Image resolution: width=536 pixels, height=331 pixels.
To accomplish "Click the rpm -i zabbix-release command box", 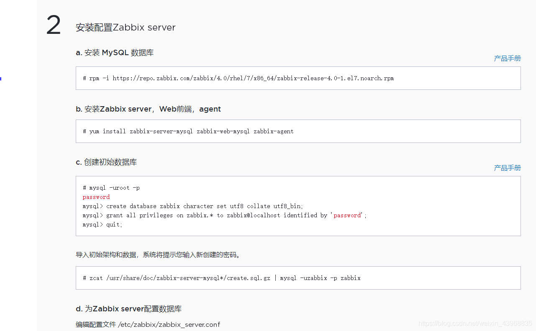I will tap(298, 78).
